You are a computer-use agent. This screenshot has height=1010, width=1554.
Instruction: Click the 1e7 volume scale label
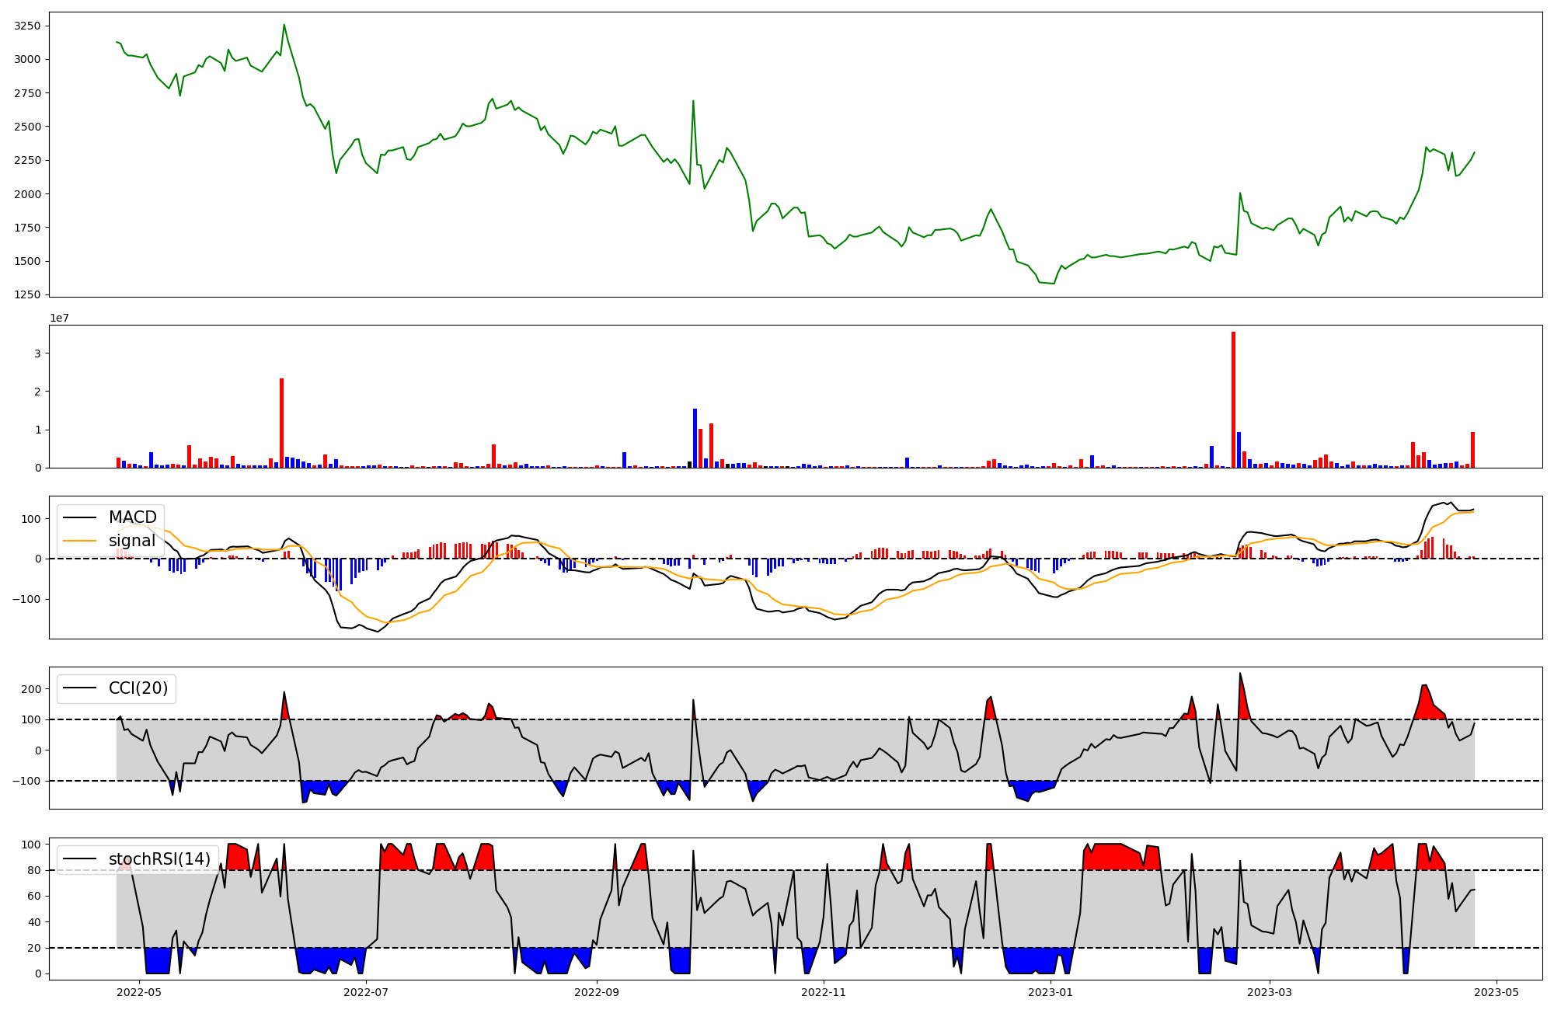coord(60,318)
